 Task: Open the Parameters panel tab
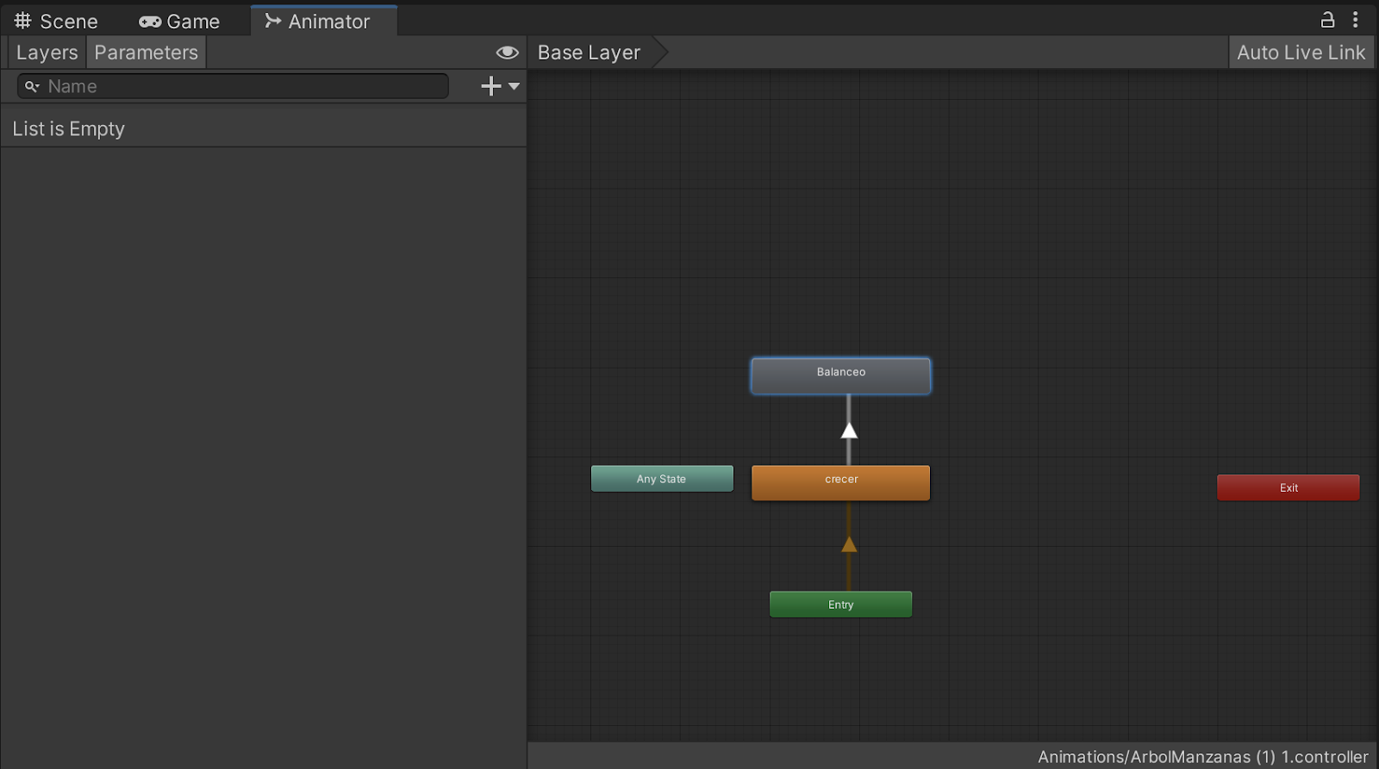tap(146, 53)
